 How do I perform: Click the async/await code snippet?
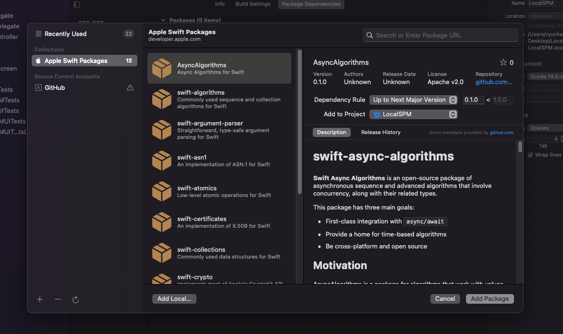coord(425,222)
